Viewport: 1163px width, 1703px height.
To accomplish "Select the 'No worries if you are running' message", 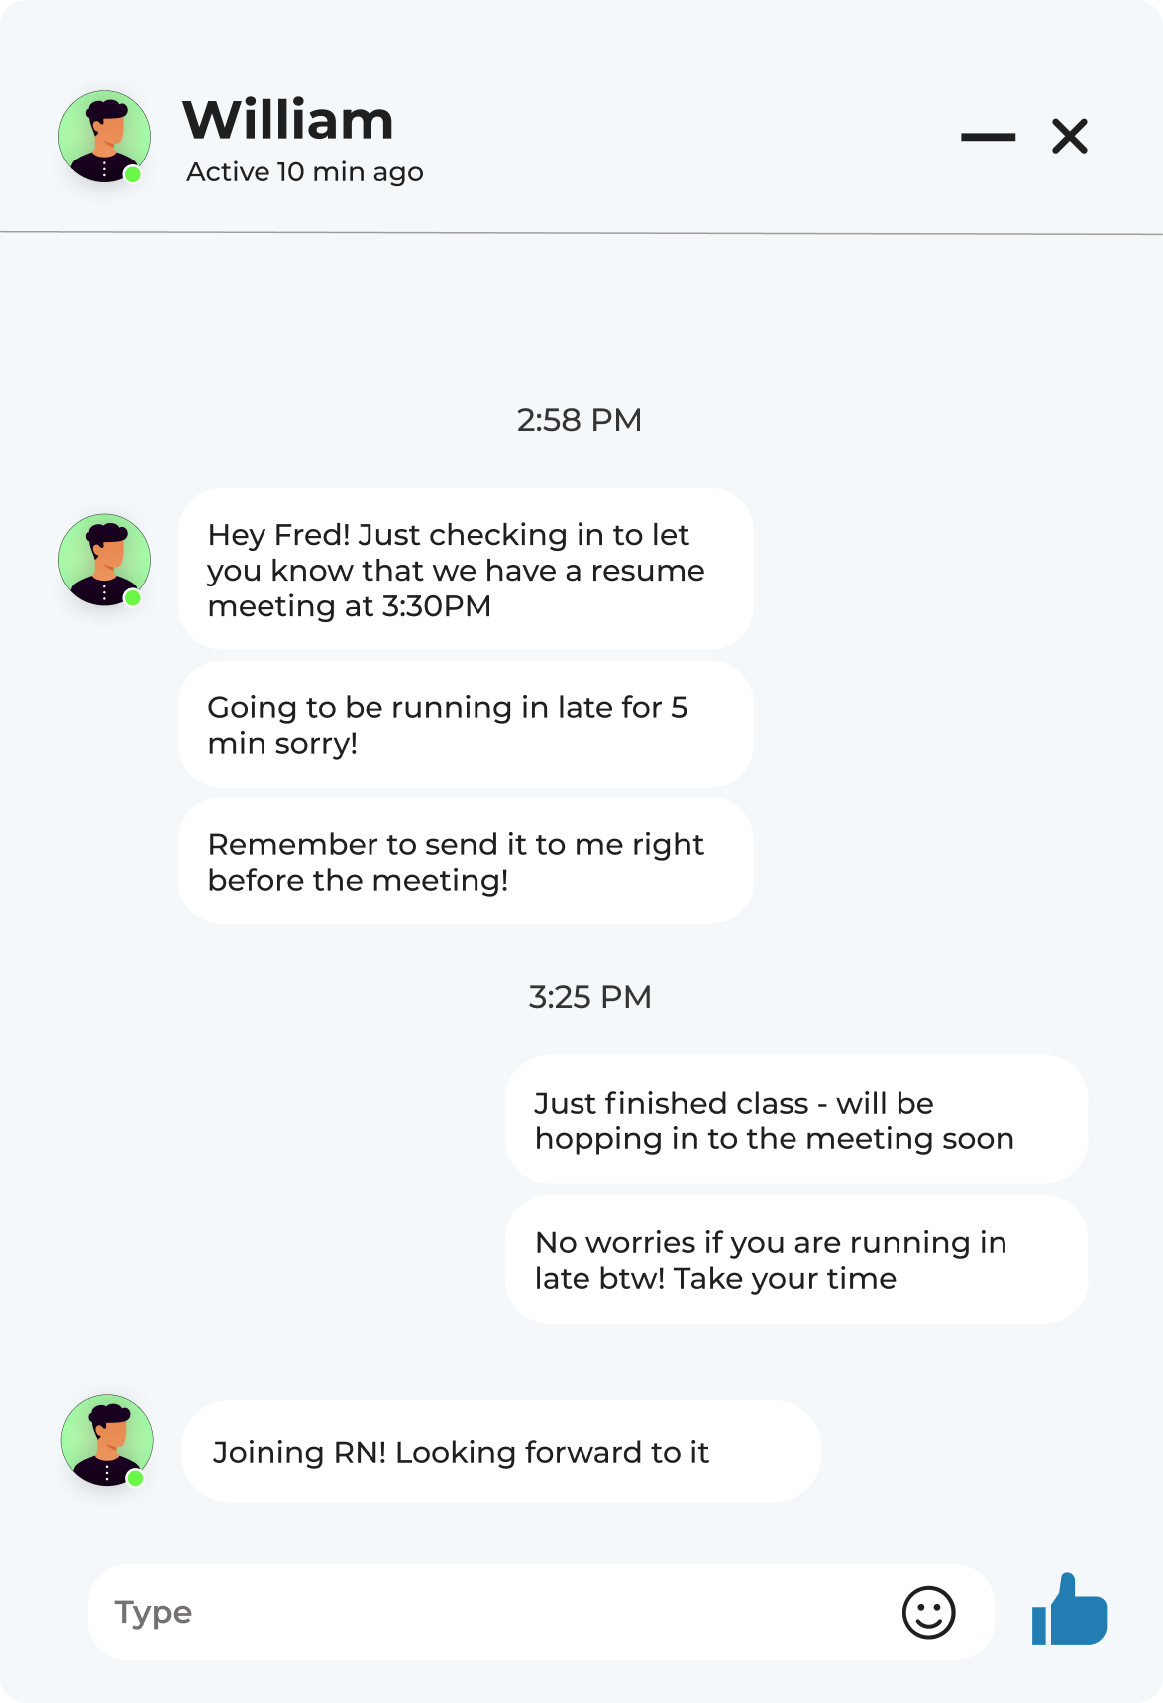I will tap(796, 1260).
